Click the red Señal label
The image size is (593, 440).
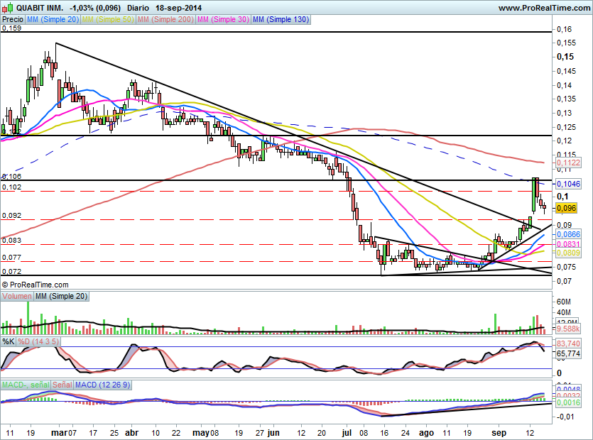pos(62,384)
